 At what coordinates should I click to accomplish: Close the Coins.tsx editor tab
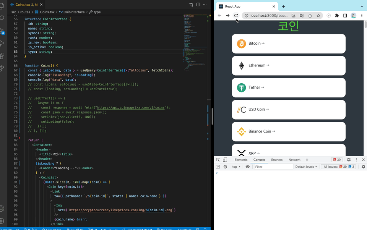pyautogui.click(x=41, y=5)
